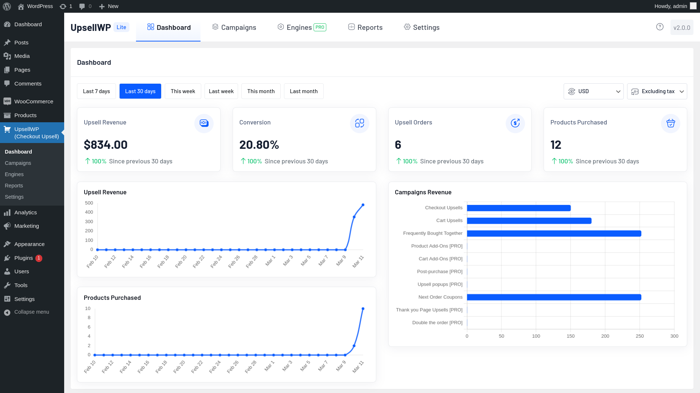Viewport: 700px width, 393px height.
Task: Switch to the Campaigns tab
Action: coord(234,27)
